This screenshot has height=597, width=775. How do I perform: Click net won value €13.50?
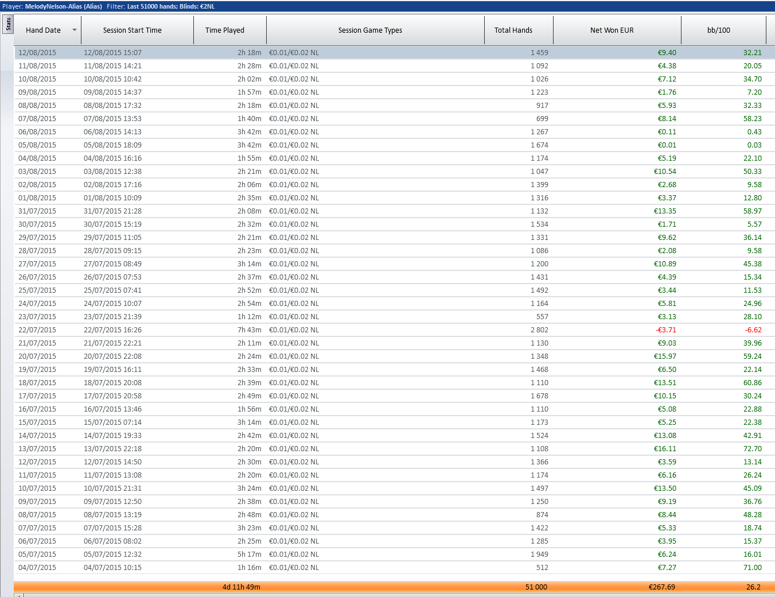(665, 489)
